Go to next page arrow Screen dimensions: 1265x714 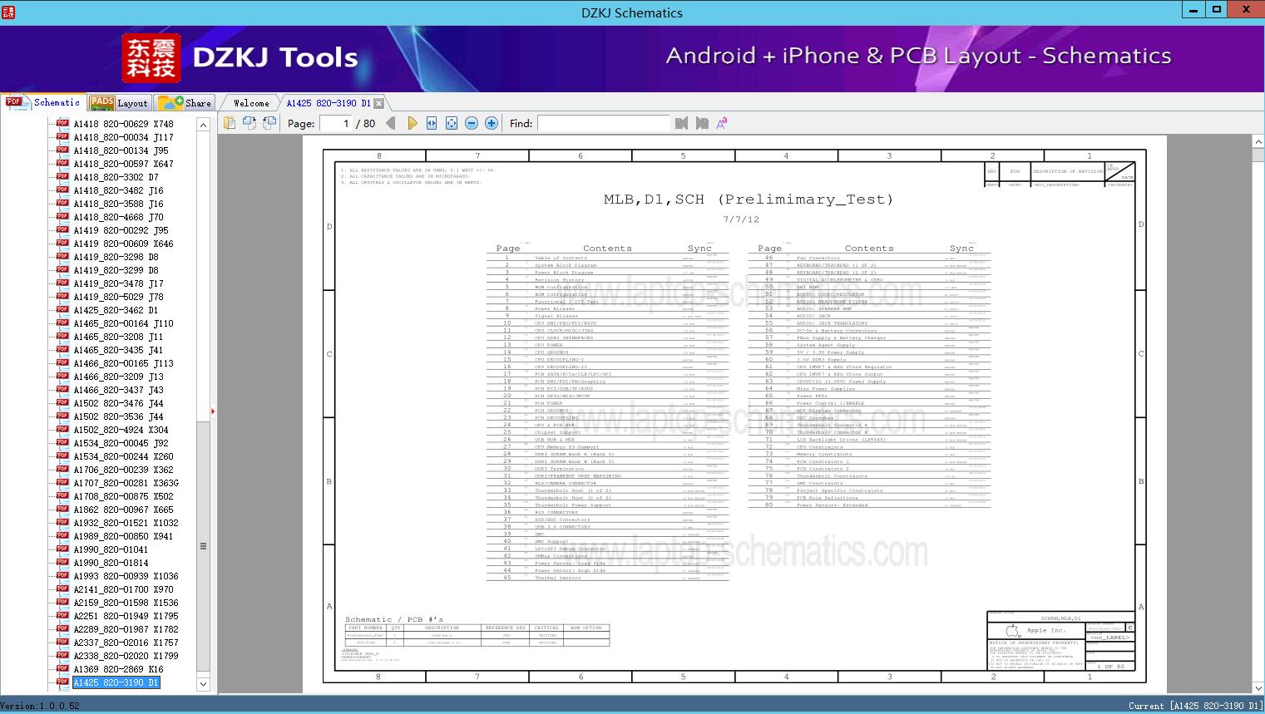tap(412, 123)
